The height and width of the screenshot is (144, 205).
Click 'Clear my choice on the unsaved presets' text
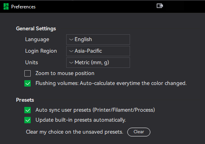(75, 132)
